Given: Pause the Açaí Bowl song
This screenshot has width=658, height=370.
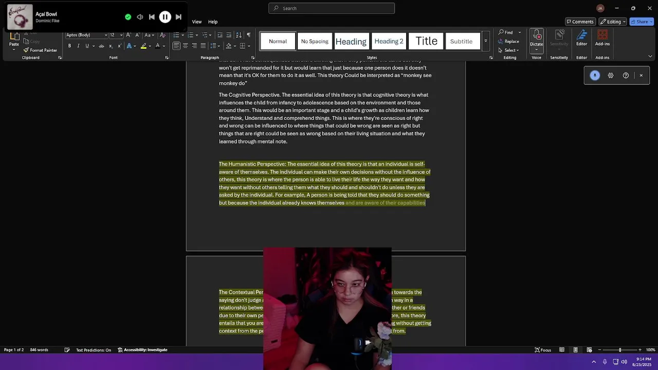Looking at the screenshot, I should [165, 17].
